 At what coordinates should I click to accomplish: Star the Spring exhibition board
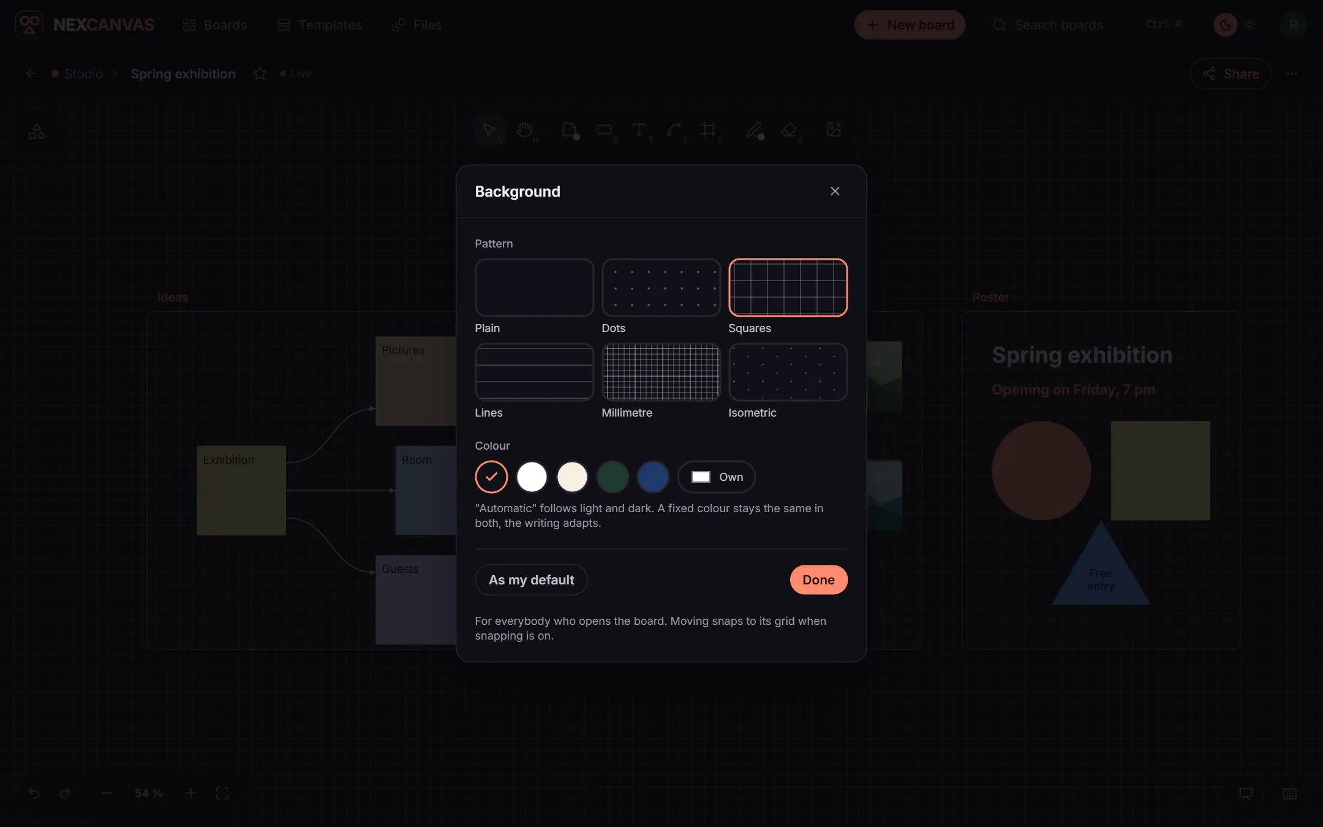260,74
